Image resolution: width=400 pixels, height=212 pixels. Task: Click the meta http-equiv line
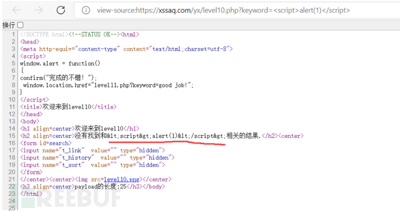[126, 49]
